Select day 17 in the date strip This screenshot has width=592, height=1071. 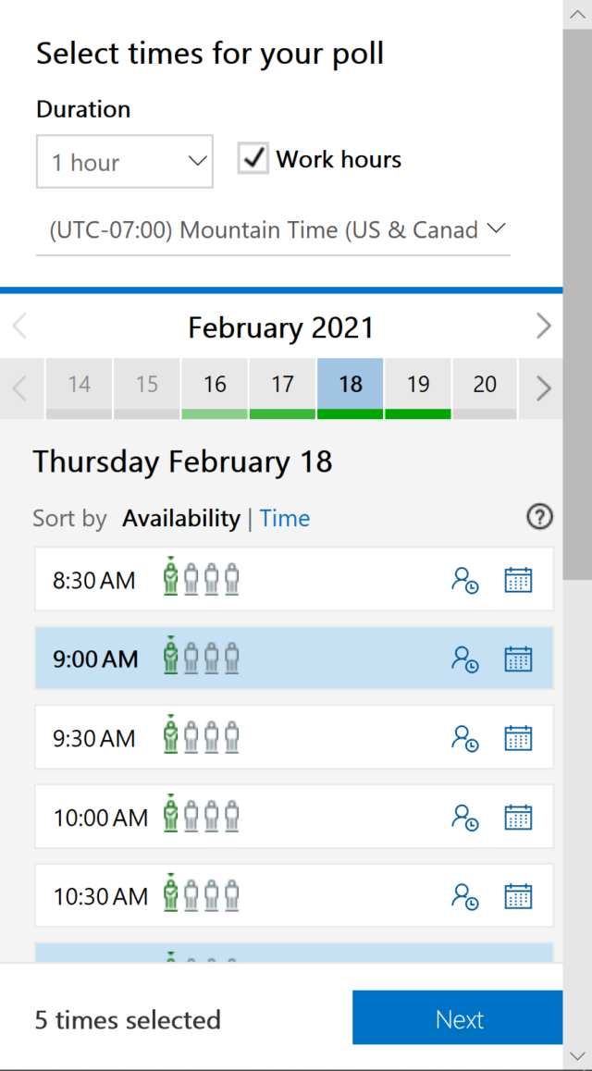click(x=283, y=388)
